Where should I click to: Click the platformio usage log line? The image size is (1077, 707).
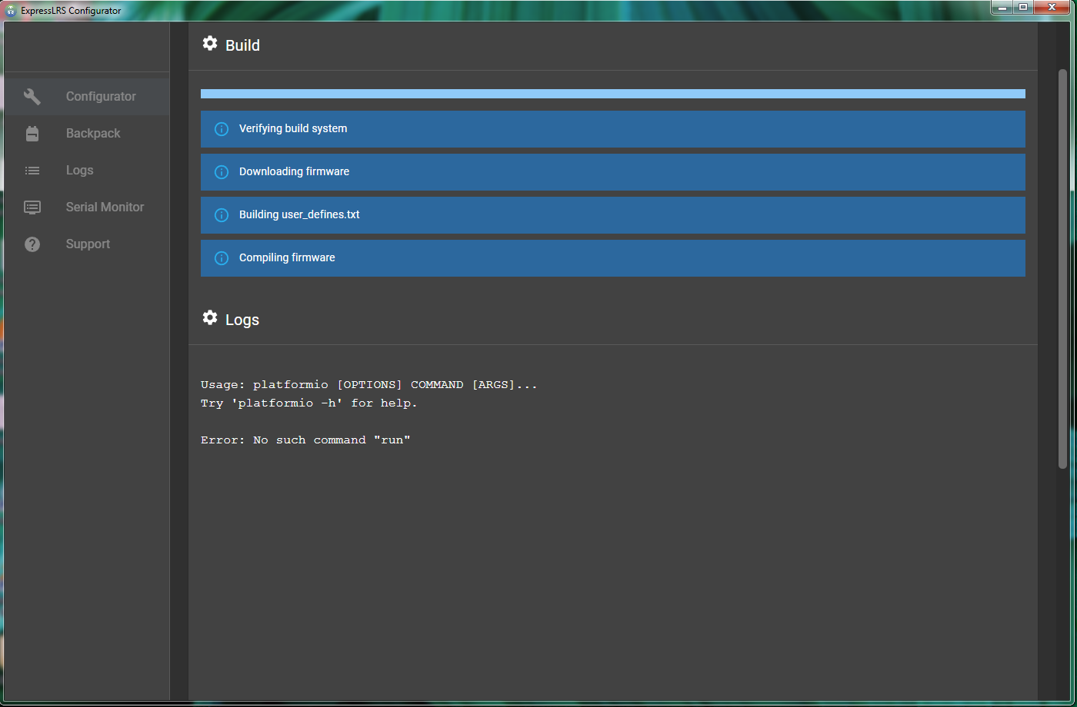[369, 385]
